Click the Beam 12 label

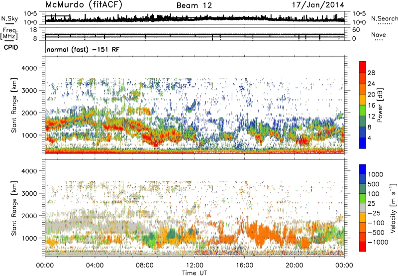pyautogui.click(x=194, y=5)
